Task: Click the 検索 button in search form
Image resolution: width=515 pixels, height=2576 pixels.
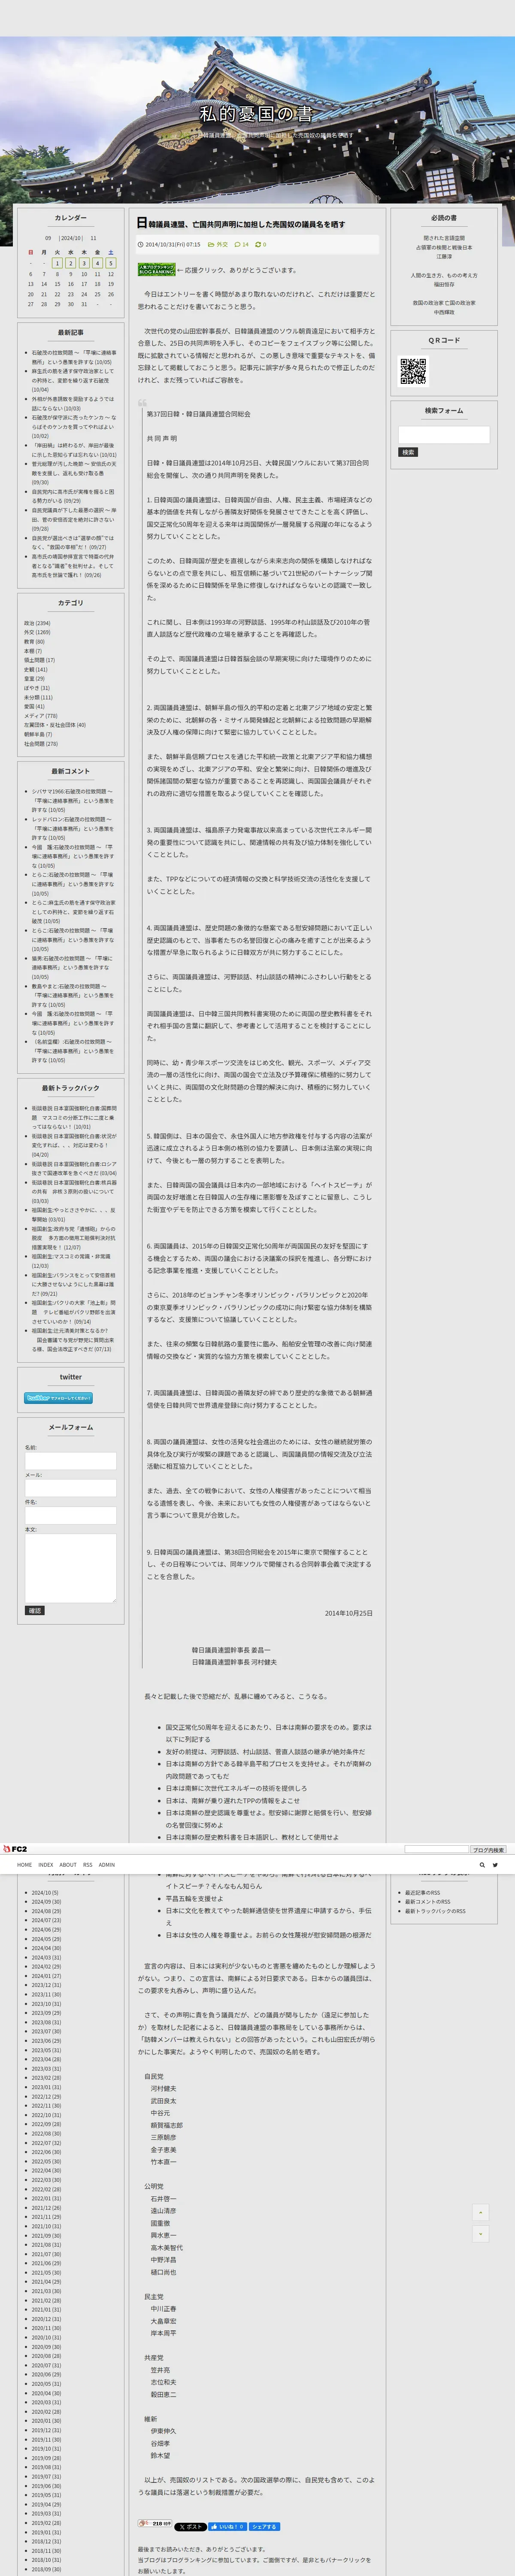Action: click(x=408, y=452)
